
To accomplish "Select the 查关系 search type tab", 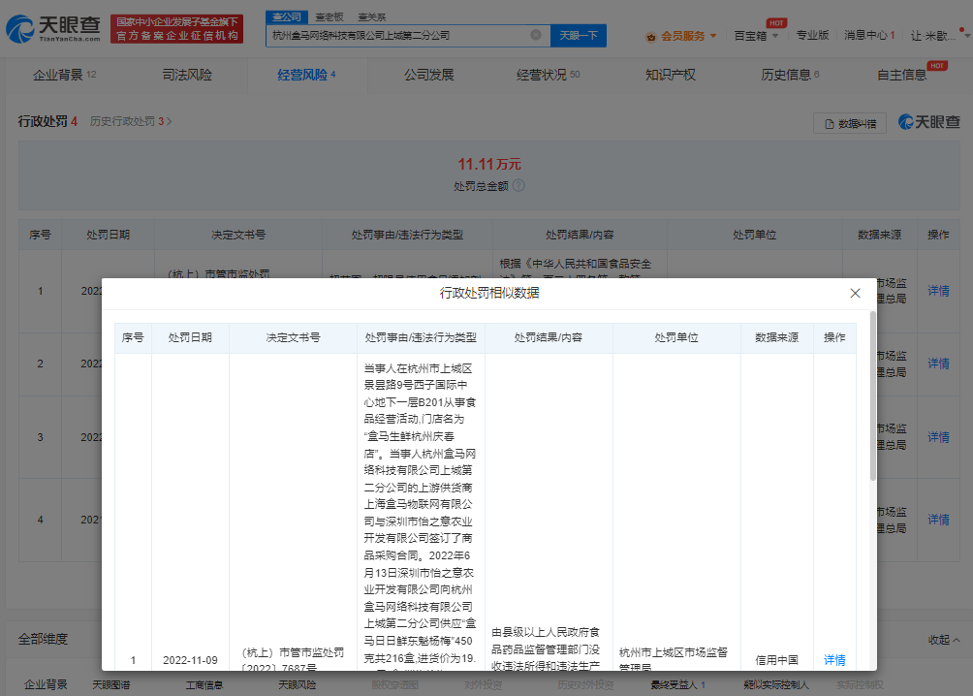I will (x=371, y=17).
